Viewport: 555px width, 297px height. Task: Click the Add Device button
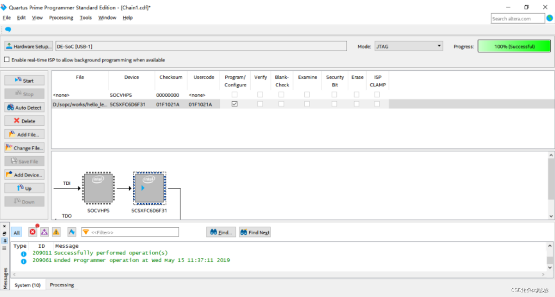point(24,175)
